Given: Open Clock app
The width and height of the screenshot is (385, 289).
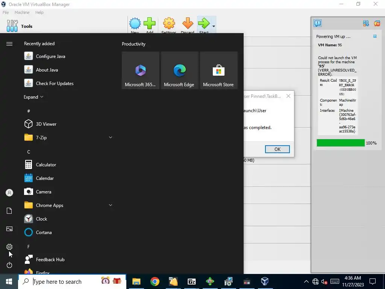Looking at the screenshot, I should coord(68,219).
